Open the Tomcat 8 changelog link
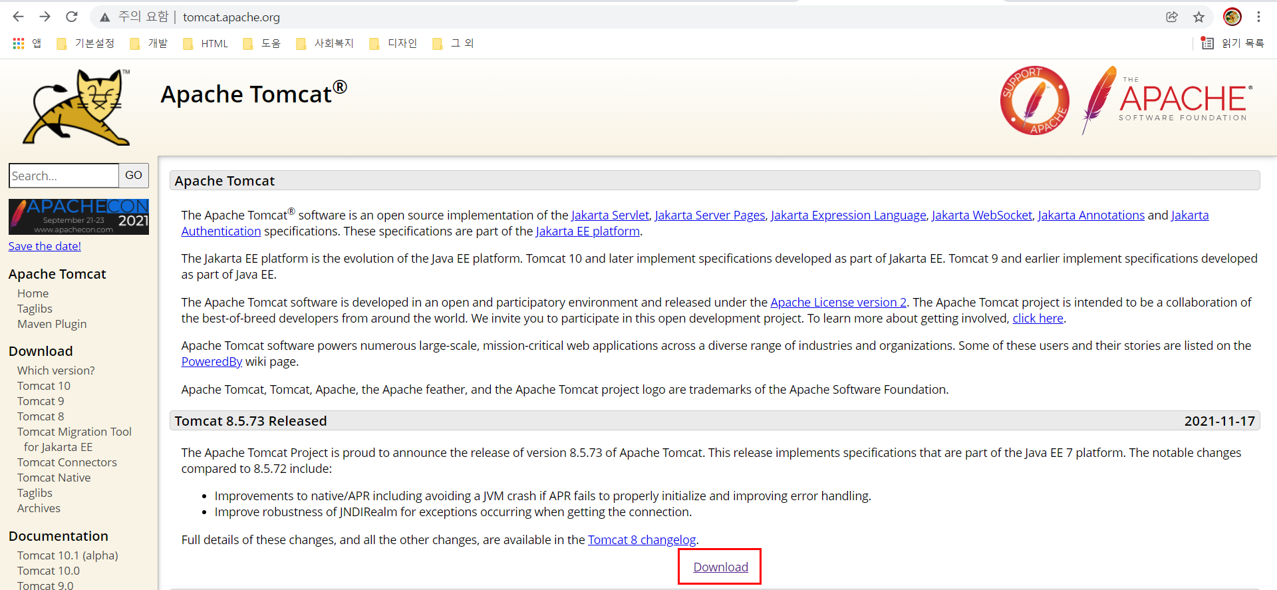The height and width of the screenshot is (590, 1277). coord(642,539)
